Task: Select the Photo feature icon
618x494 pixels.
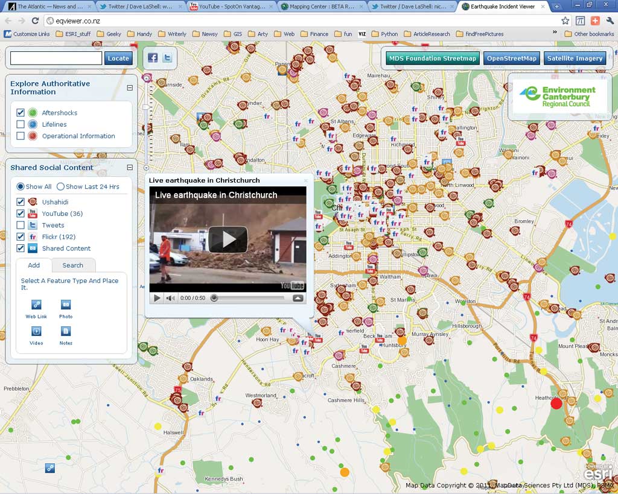Action: click(x=65, y=305)
